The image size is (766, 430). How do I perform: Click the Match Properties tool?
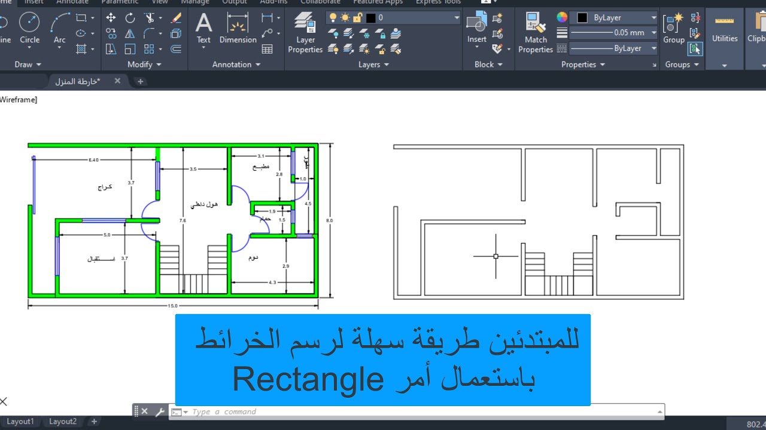click(x=536, y=33)
